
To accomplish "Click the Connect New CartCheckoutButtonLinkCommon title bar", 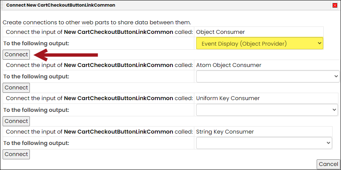I will [x=61, y=5].
